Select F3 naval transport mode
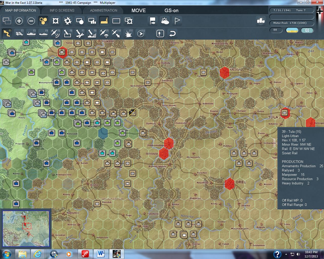Image resolution: width=324 pixels, height=259 pixels. click(x=31, y=33)
